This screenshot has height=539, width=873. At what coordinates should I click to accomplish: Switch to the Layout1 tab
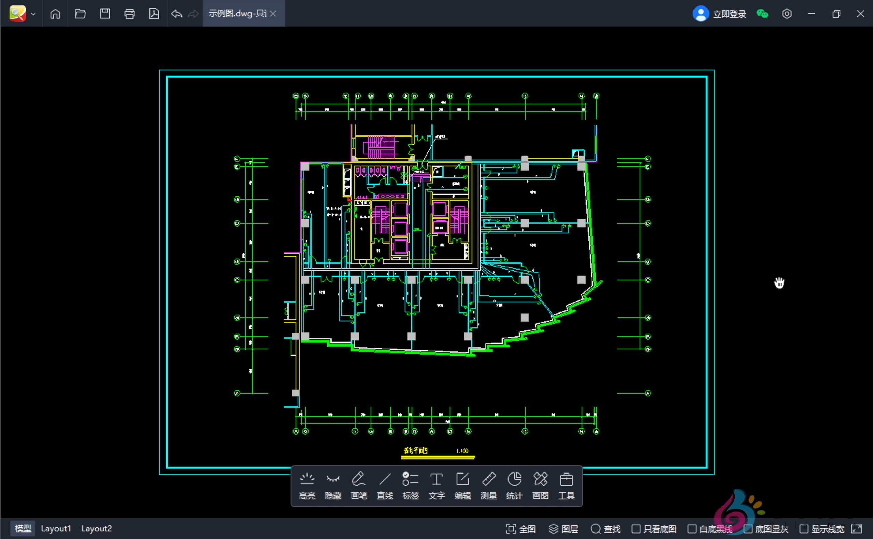pyautogui.click(x=56, y=528)
